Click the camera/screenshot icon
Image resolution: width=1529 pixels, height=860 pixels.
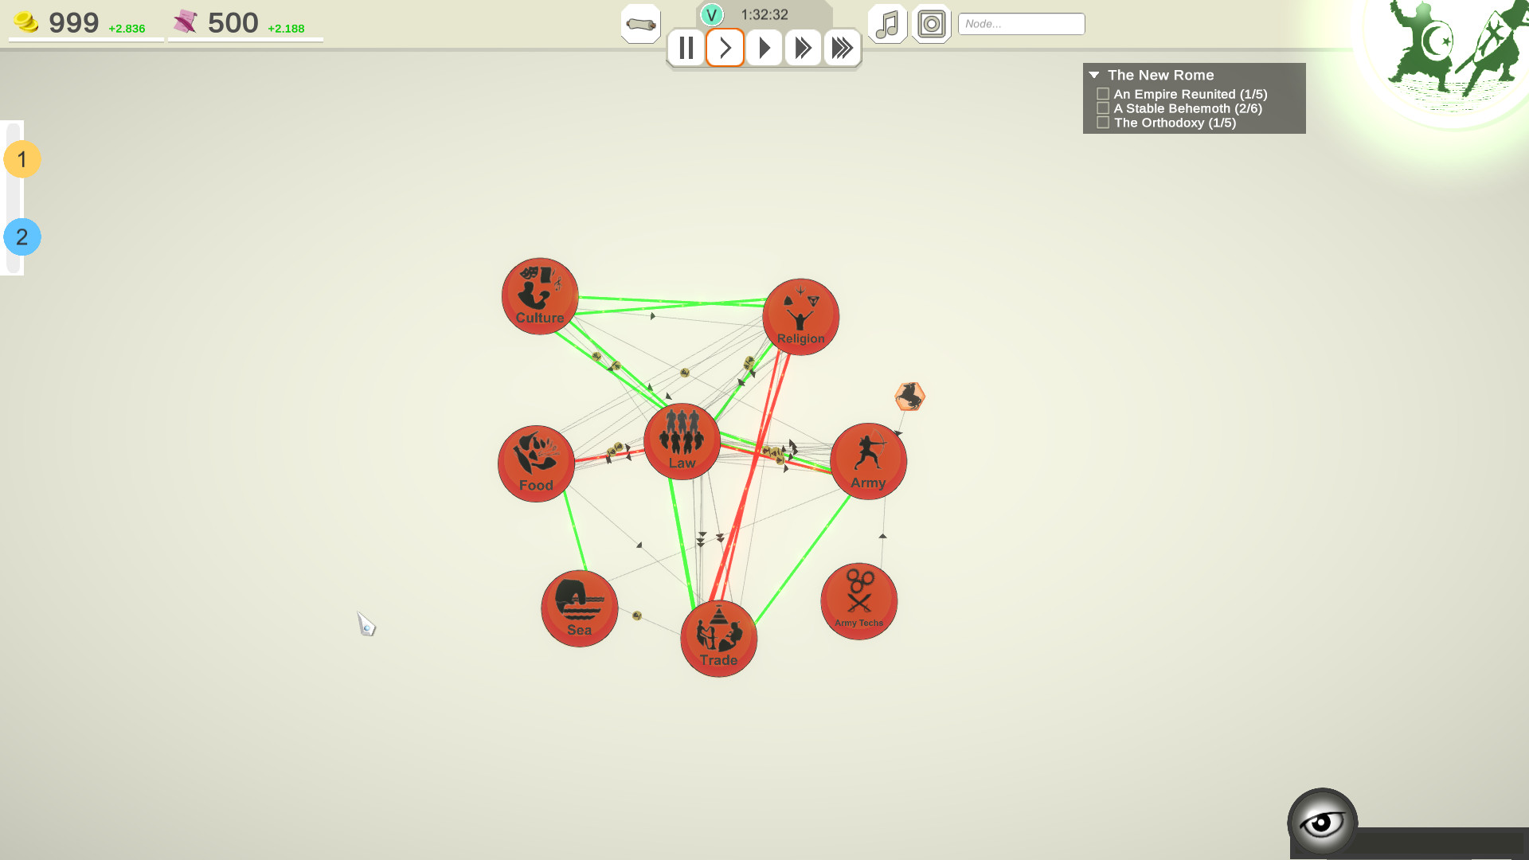point(929,23)
